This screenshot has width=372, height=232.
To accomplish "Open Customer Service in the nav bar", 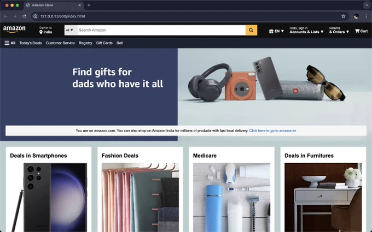I will tap(60, 43).
